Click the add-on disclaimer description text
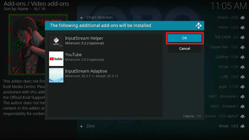Image resolution: width=249 pixels, height=140 pixels. [x=24, y=97]
